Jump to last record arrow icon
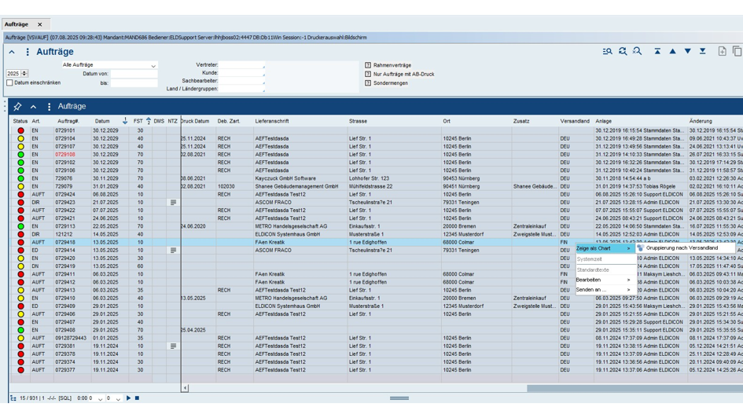The height and width of the screenshot is (418, 743). pos(702,52)
